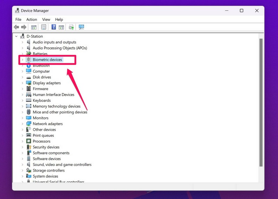Expand the Network adapters category
Screen dimensions: 278x199
[x=23, y=124]
